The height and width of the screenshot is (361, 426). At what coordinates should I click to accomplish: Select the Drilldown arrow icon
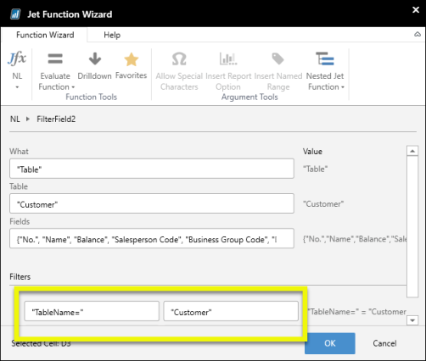[95, 58]
